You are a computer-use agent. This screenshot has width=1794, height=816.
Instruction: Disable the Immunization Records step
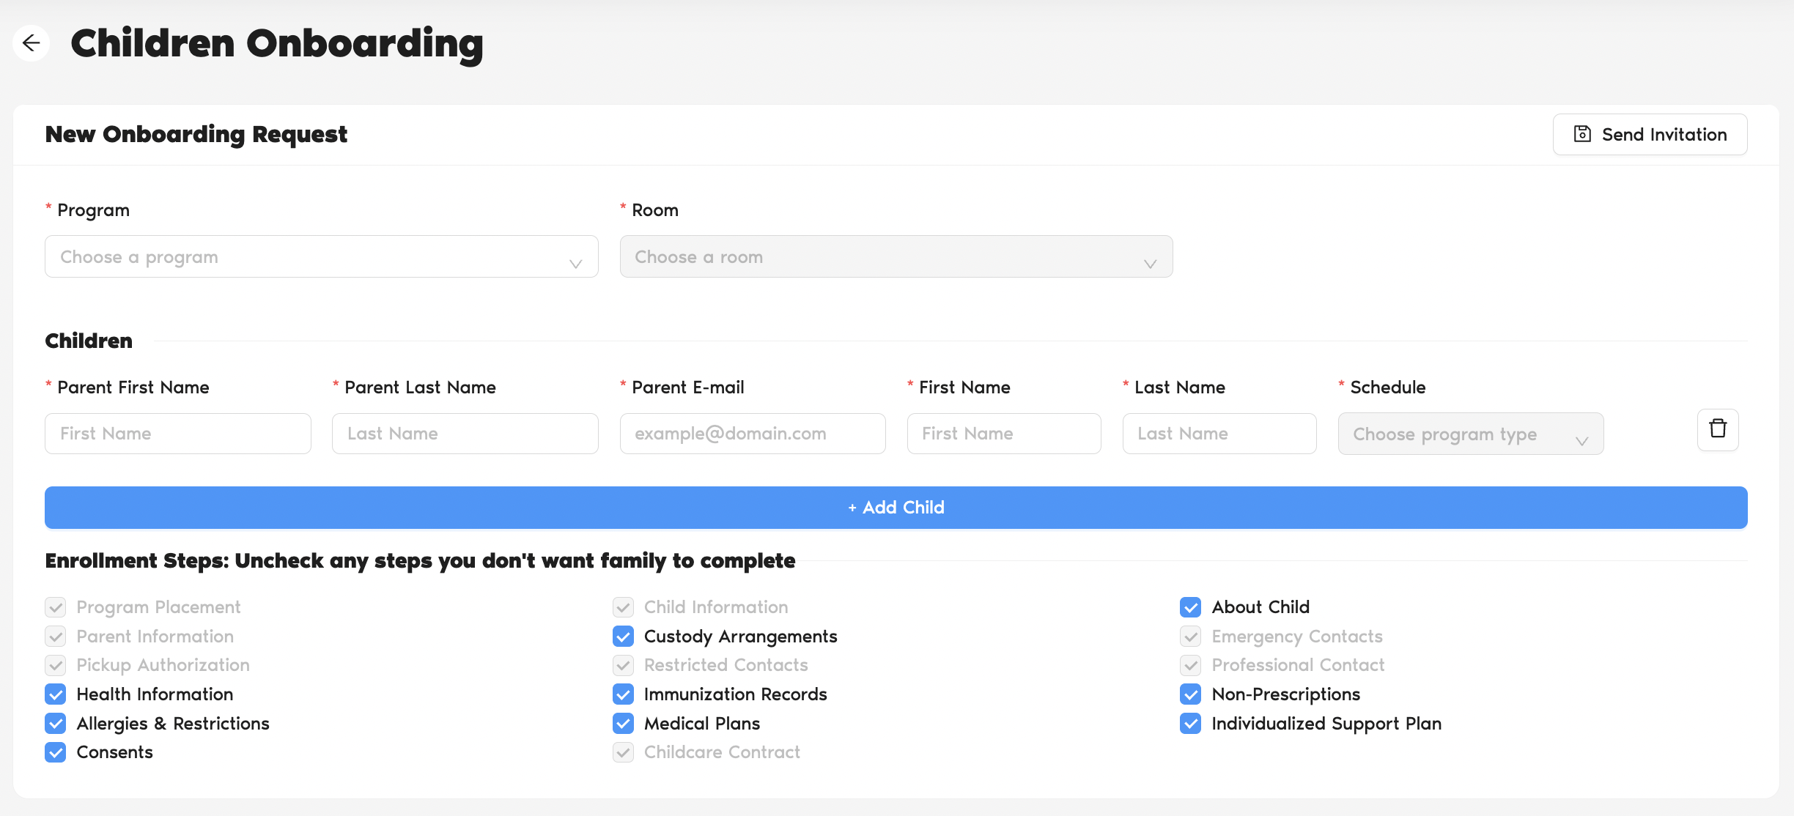click(623, 694)
